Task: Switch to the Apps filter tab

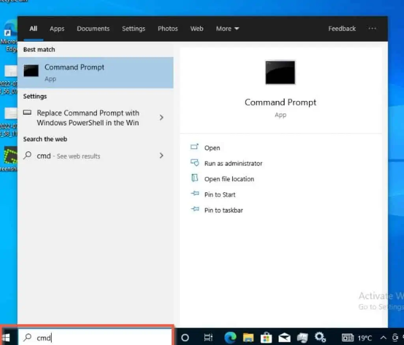Action: [57, 29]
